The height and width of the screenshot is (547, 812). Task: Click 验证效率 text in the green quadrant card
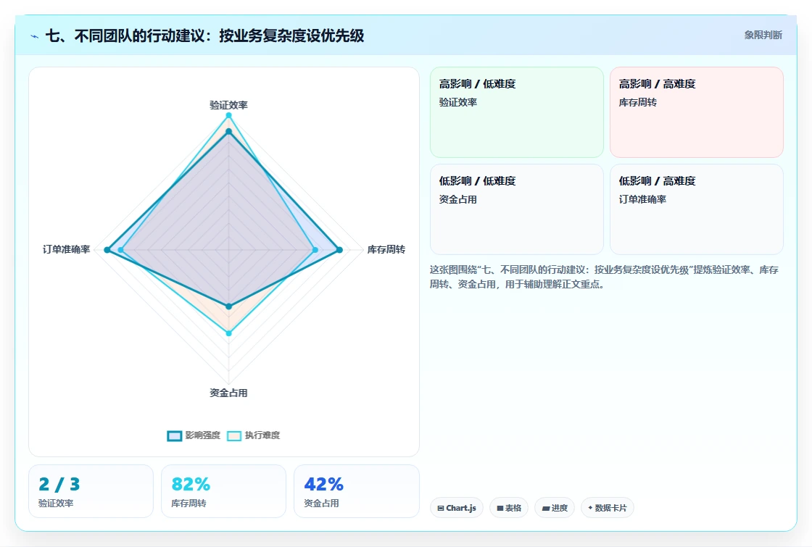point(457,102)
